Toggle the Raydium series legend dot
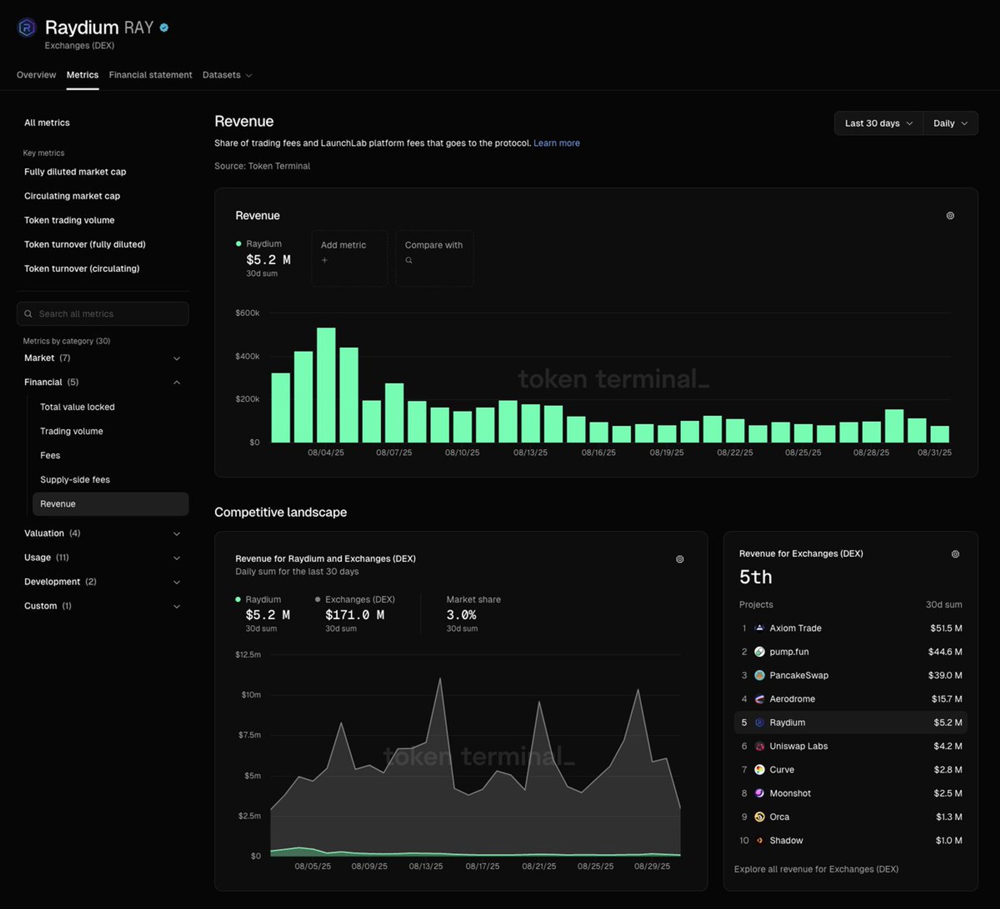Screen dimensions: 1000x909 pos(239,243)
